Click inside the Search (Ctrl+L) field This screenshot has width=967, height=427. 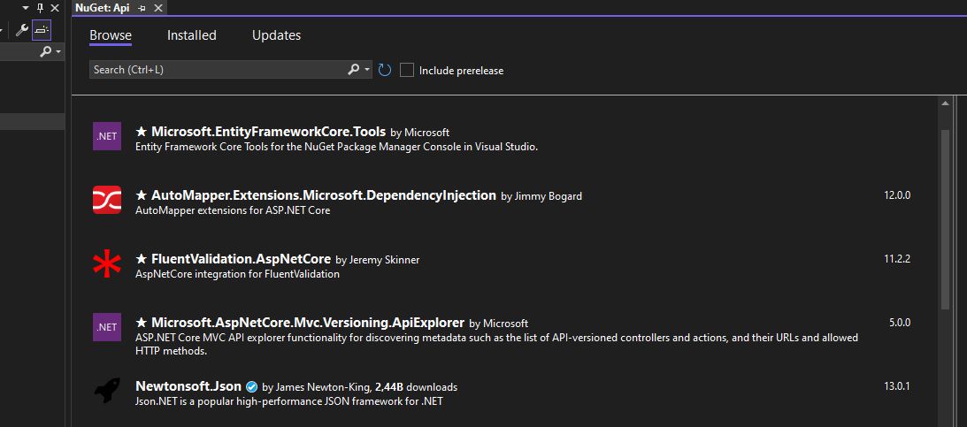pos(217,70)
